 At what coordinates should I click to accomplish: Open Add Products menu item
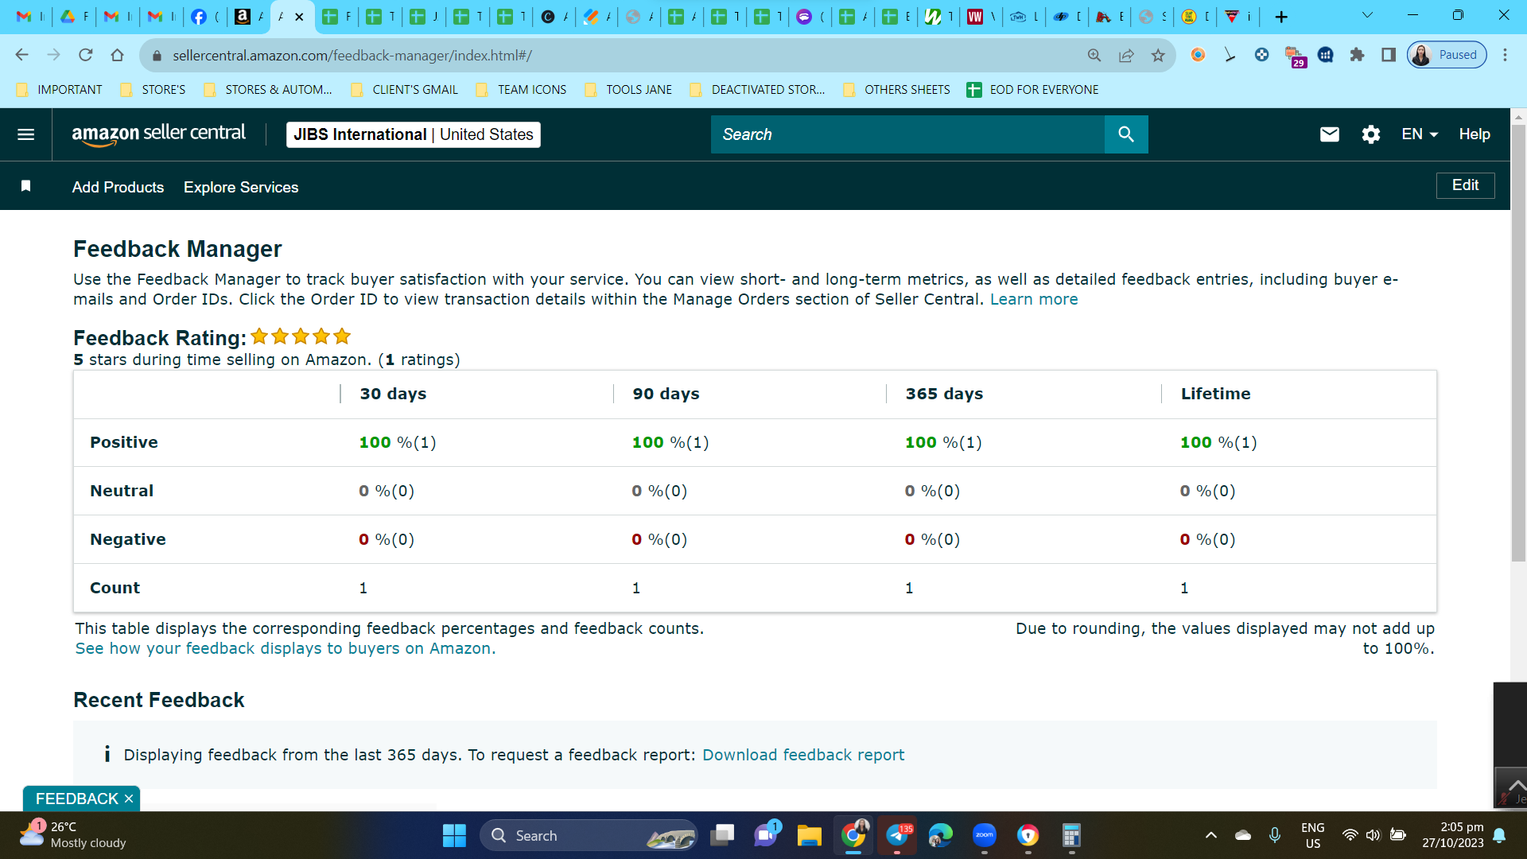[118, 187]
